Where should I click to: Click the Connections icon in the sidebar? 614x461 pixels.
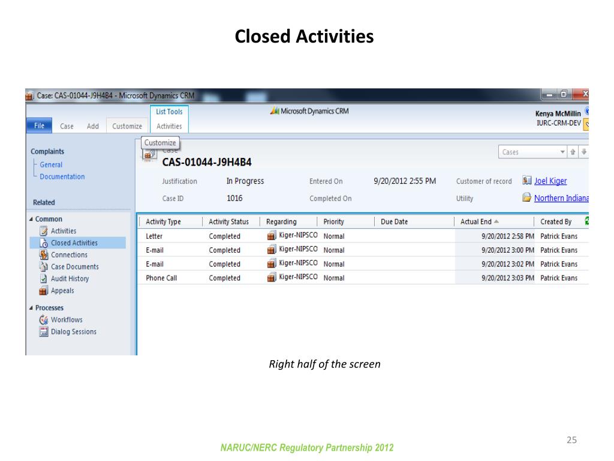43,255
